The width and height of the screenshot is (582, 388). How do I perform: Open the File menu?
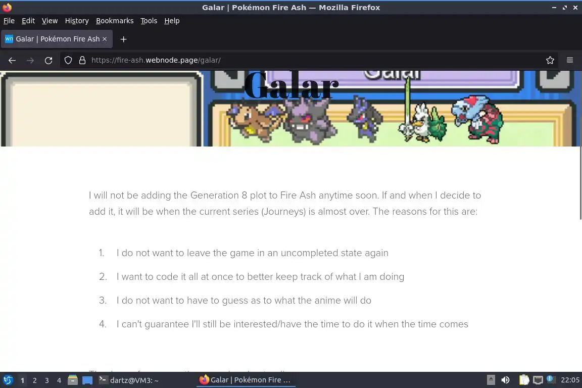click(x=9, y=21)
